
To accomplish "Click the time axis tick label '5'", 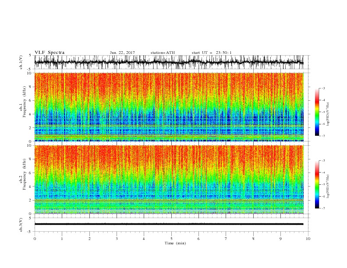I will click(171, 239).
